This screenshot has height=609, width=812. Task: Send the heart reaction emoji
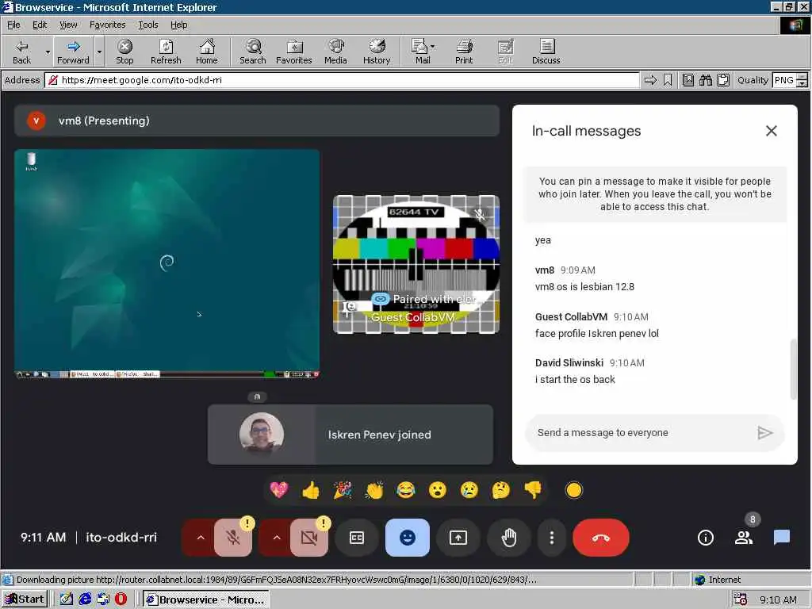[279, 490]
